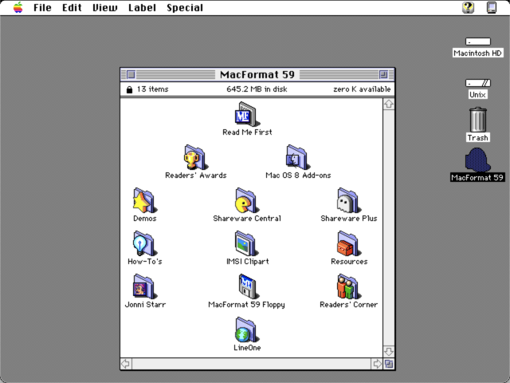
Task: Open the Read Me First document icon
Action: pyautogui.click(x=247, y=114)
